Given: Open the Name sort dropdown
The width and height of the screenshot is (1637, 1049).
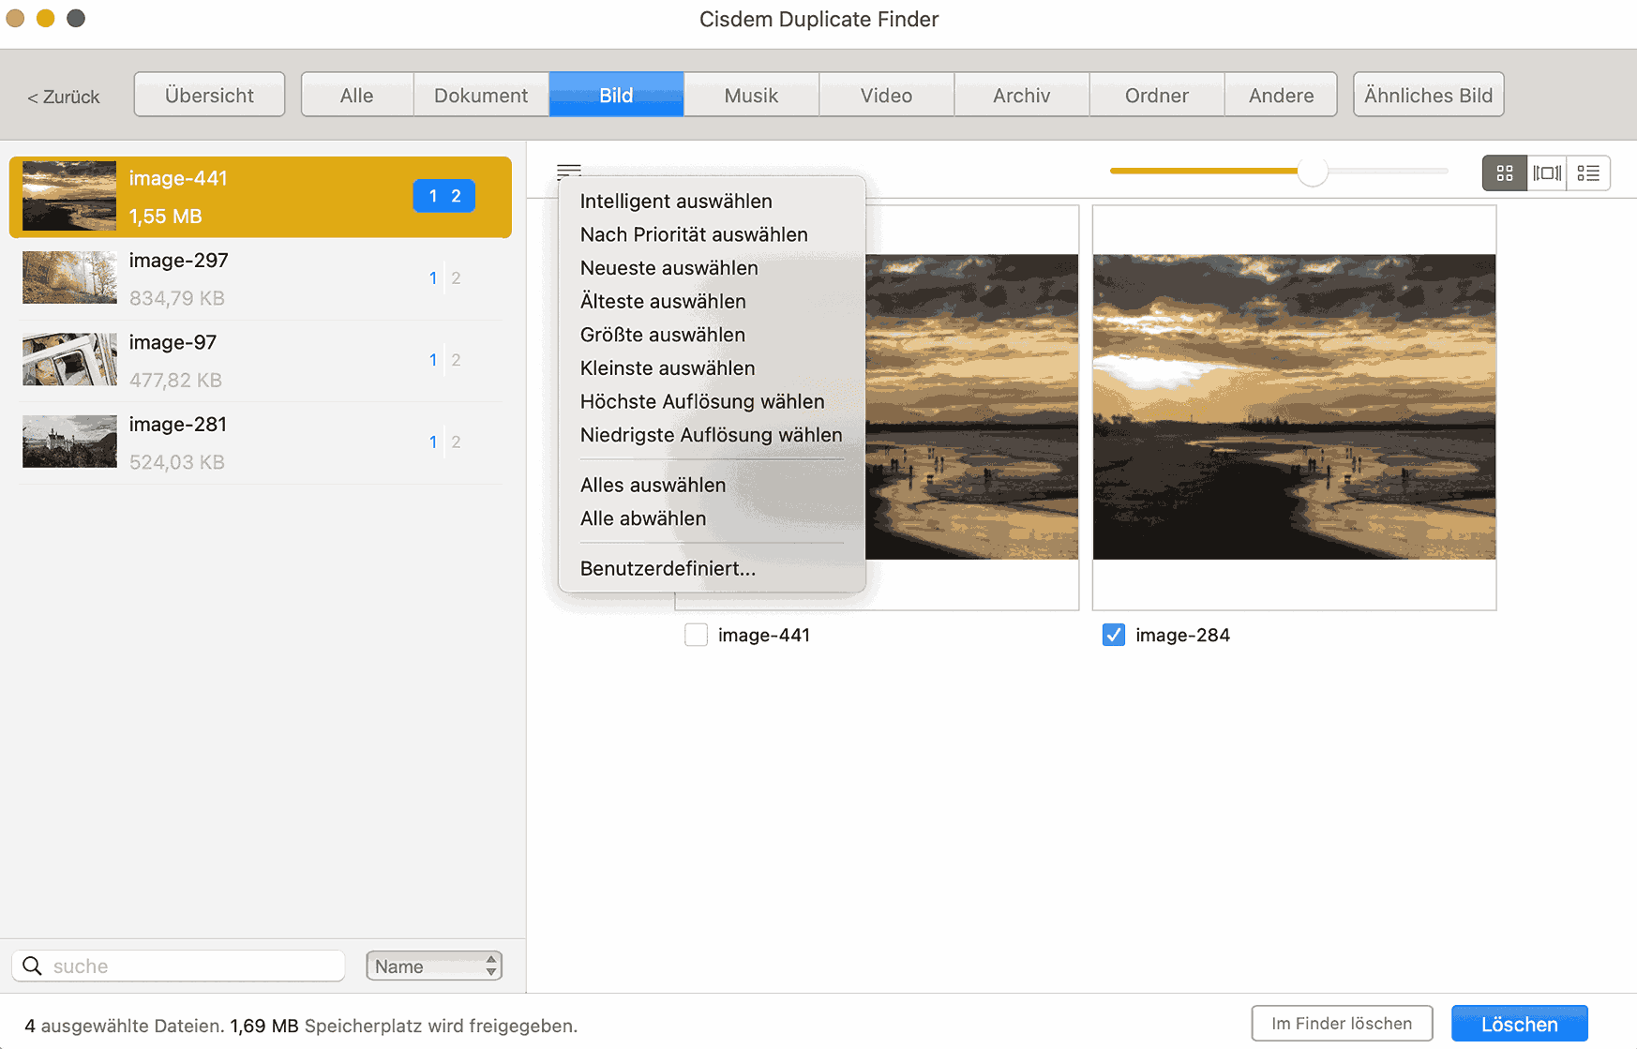Looking at the screenshot, I should pos(433,966).
